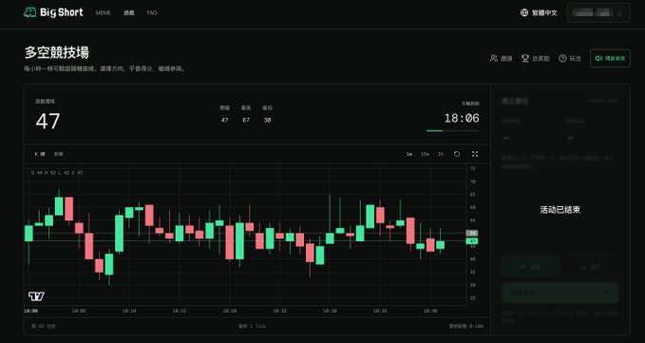Click the Big Short logo
This screenshot has width=645, height=343.
(x=53, y=12)
